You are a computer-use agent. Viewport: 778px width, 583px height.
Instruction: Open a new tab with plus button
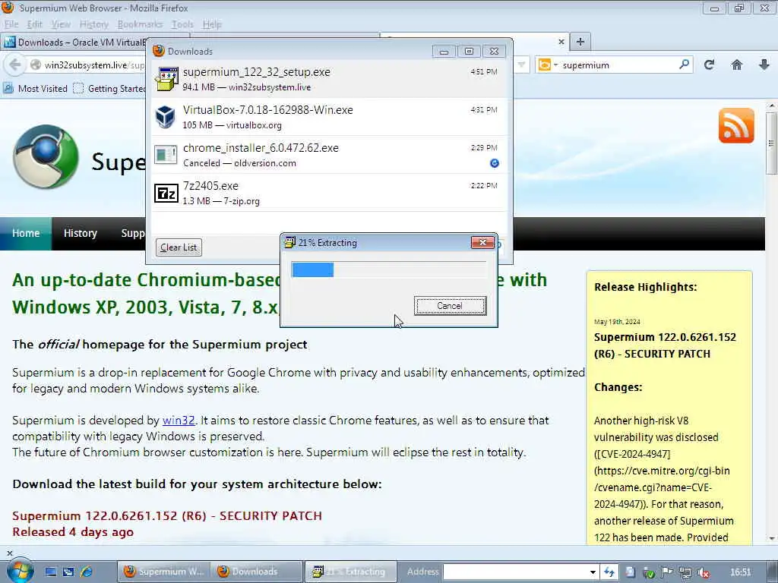[x=580, y=43]
